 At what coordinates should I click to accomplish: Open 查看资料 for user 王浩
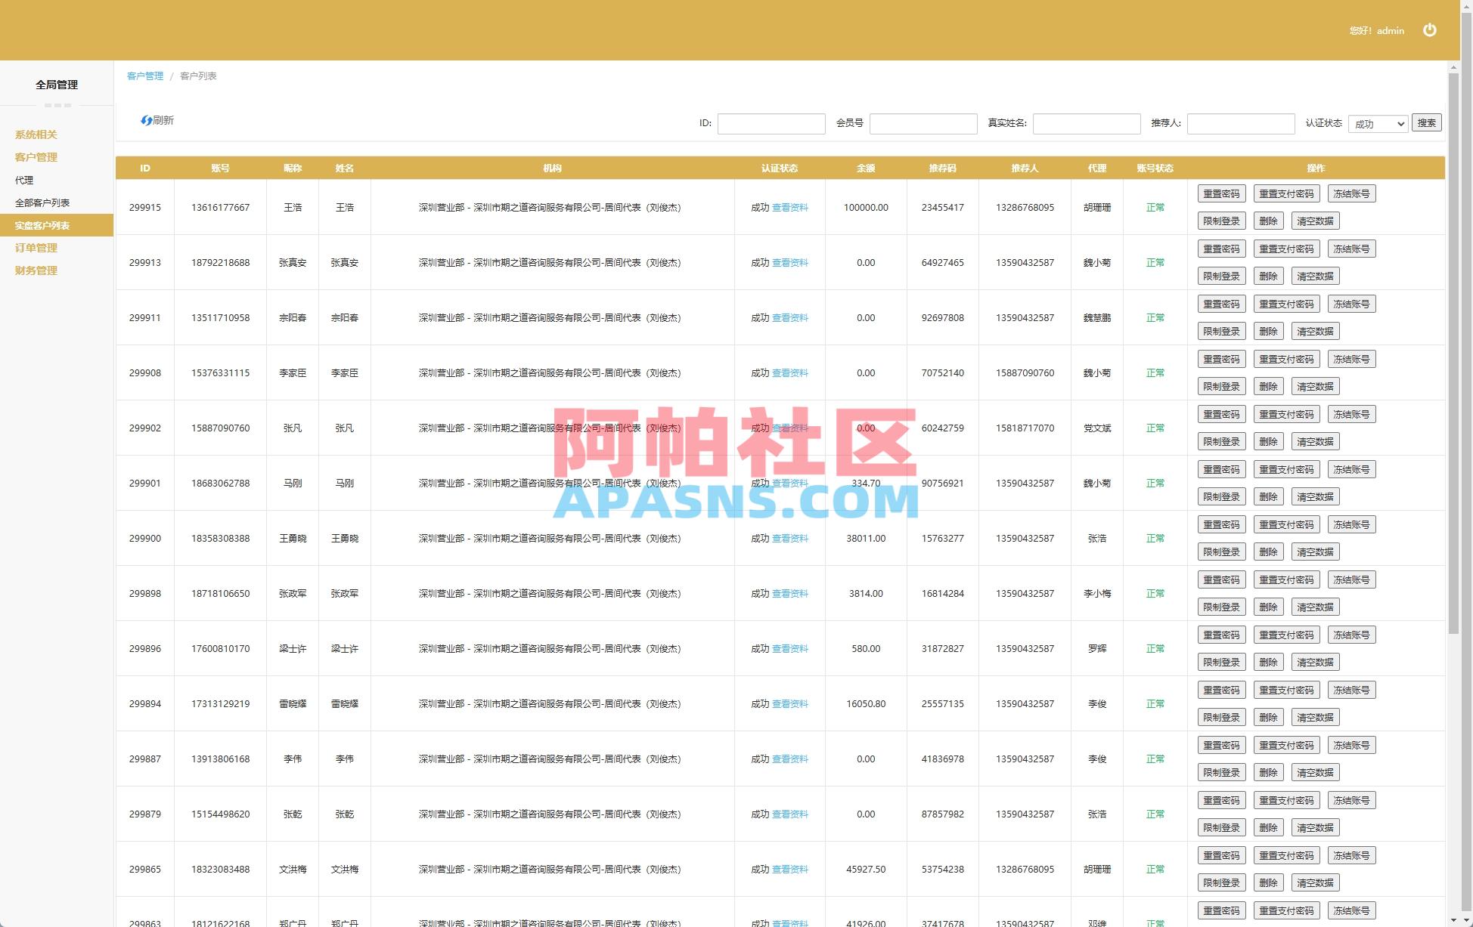(x=791, y=207)
